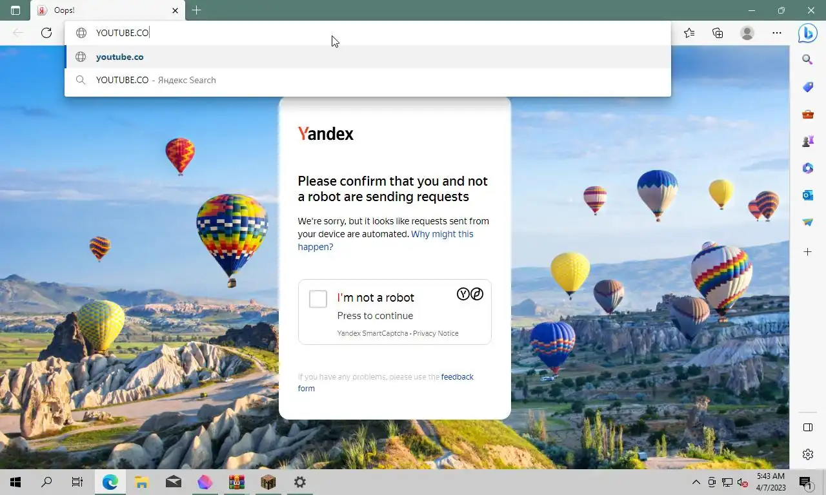This screenshot has width=826, height=495.
Task: Select the youtube.co URL suggestion
Action: point(368,57)
